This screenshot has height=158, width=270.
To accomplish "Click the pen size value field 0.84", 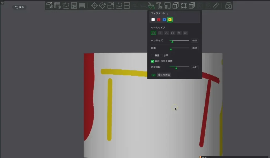I will pos(195,40).
